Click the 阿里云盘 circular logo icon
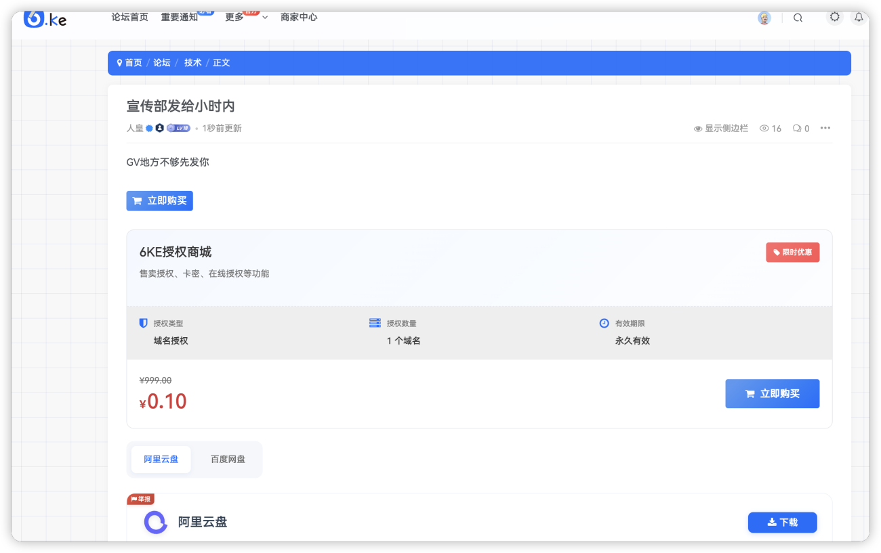Viewport: 881px width, 553px height. coord(155,522)
